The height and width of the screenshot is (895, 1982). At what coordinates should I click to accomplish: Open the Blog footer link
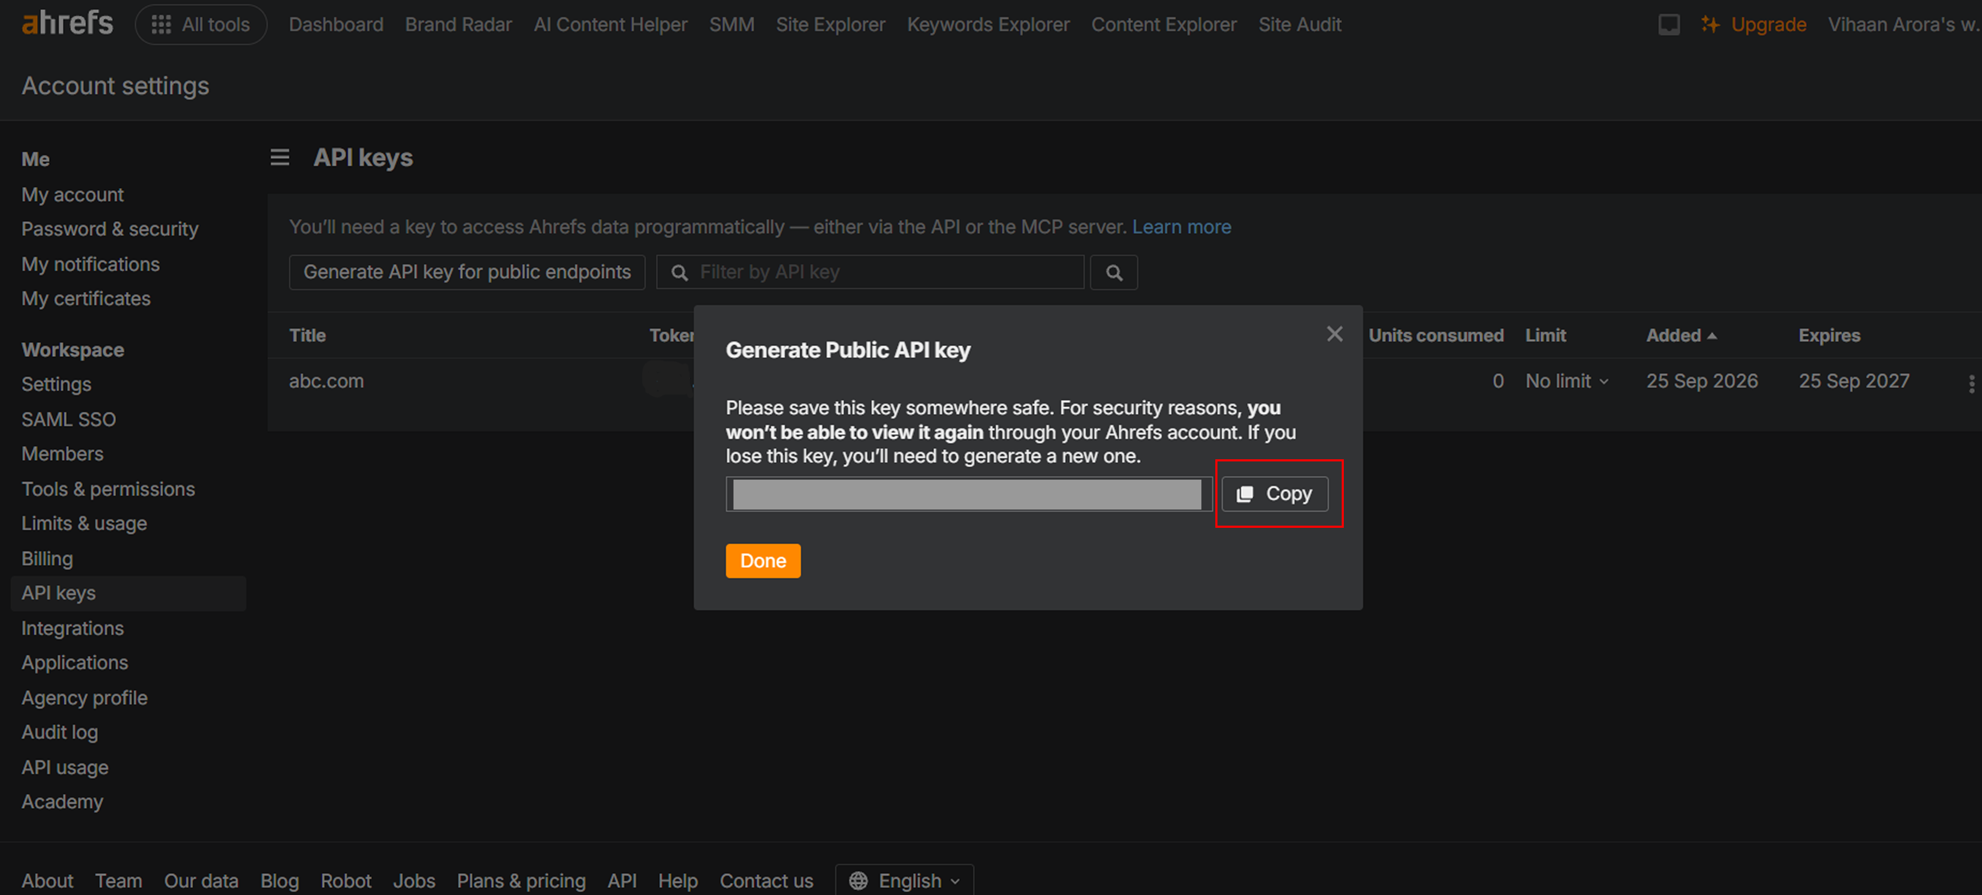(279, 881)
